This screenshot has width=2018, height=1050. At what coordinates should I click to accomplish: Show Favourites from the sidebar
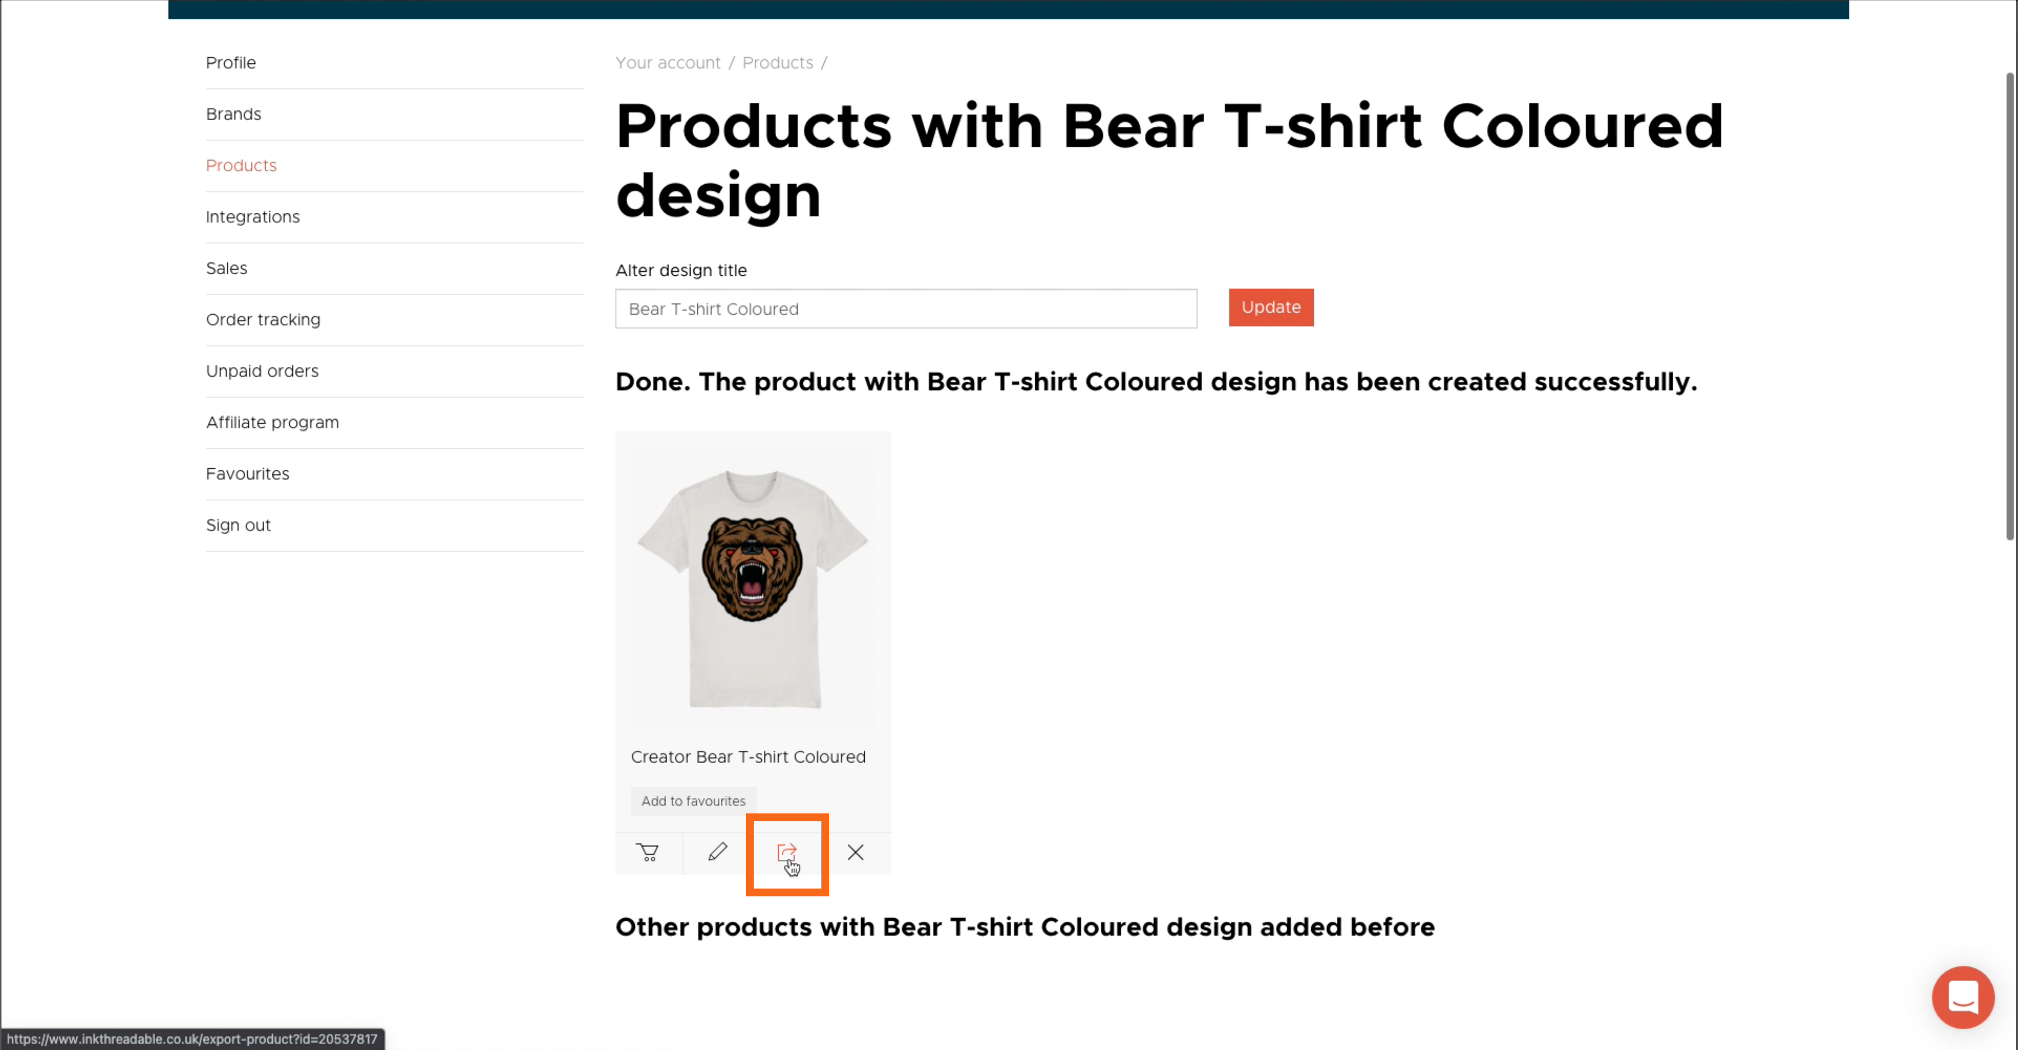point(248,474)
